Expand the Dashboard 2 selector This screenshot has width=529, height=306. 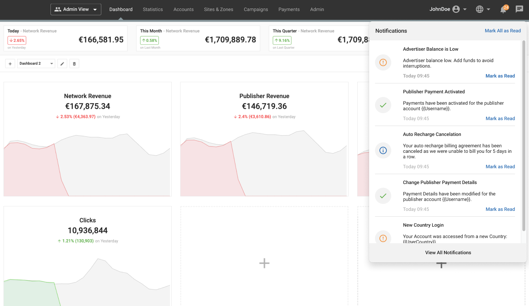pyautogui.click(x=36, y=64)
